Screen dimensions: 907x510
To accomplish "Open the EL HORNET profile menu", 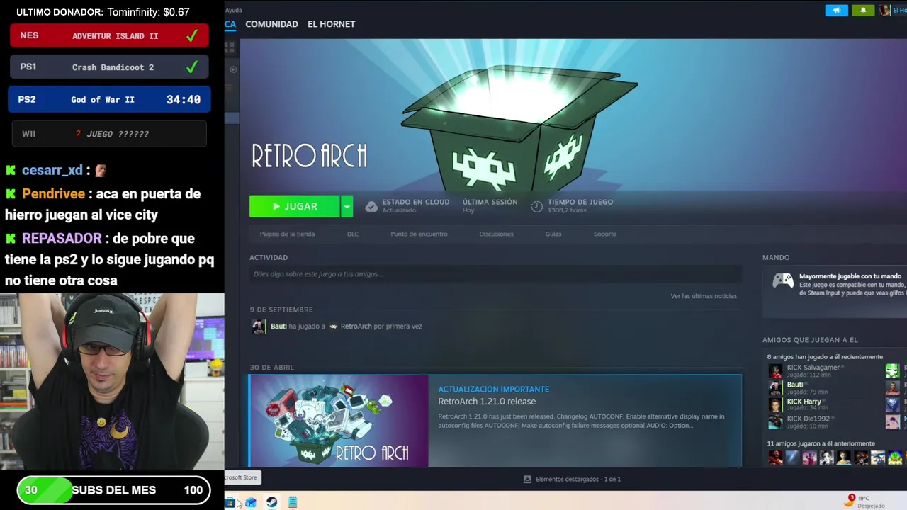I will click(331, 24).
